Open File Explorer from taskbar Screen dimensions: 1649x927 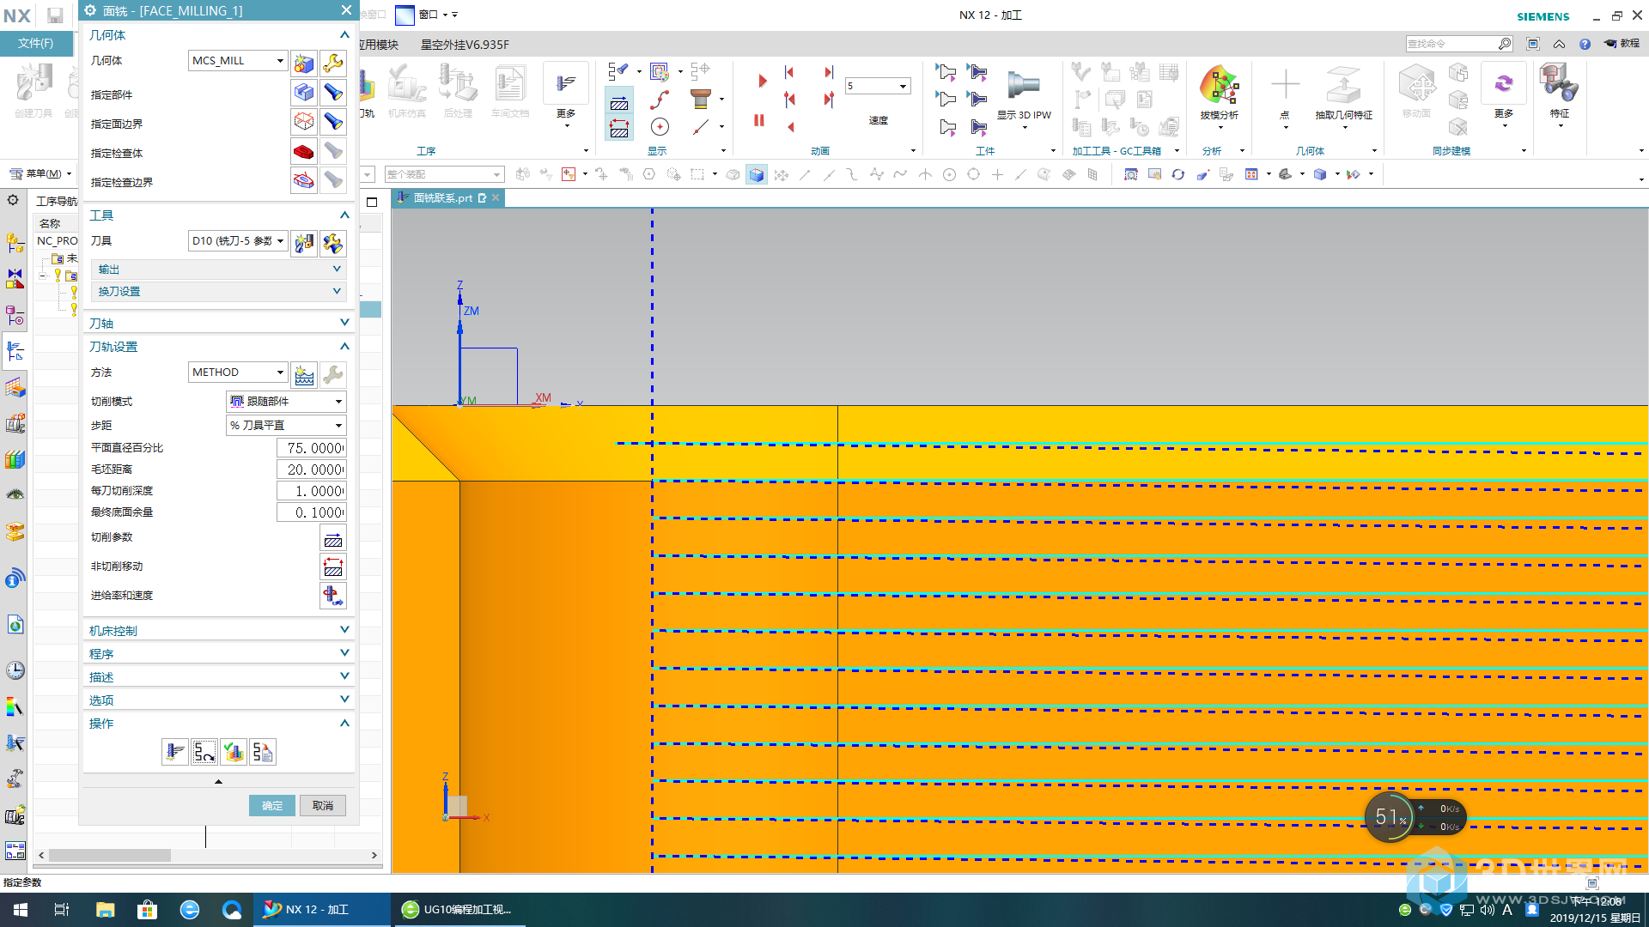point(105,910)
